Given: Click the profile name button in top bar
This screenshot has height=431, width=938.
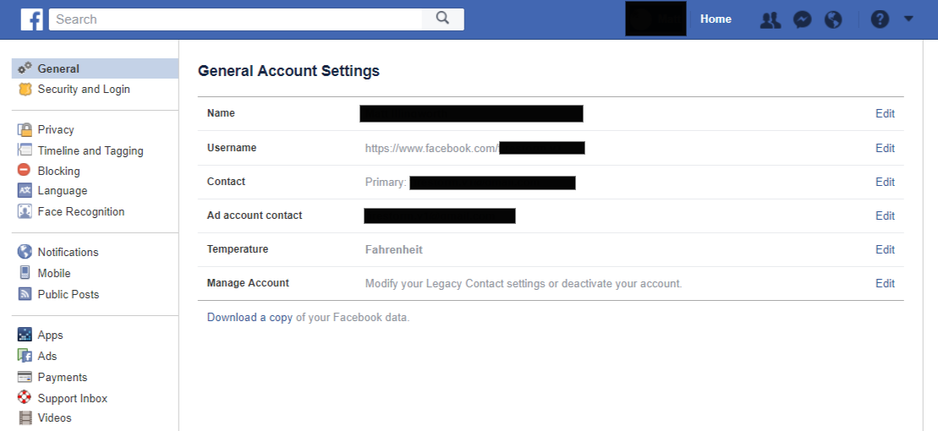Looking at the screenshot, I should point(656,19).
